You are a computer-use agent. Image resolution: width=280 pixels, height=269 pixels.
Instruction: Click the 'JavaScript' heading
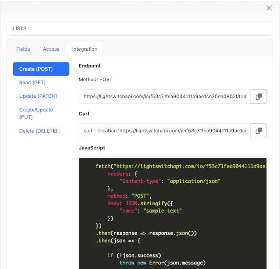pos(92,148)
